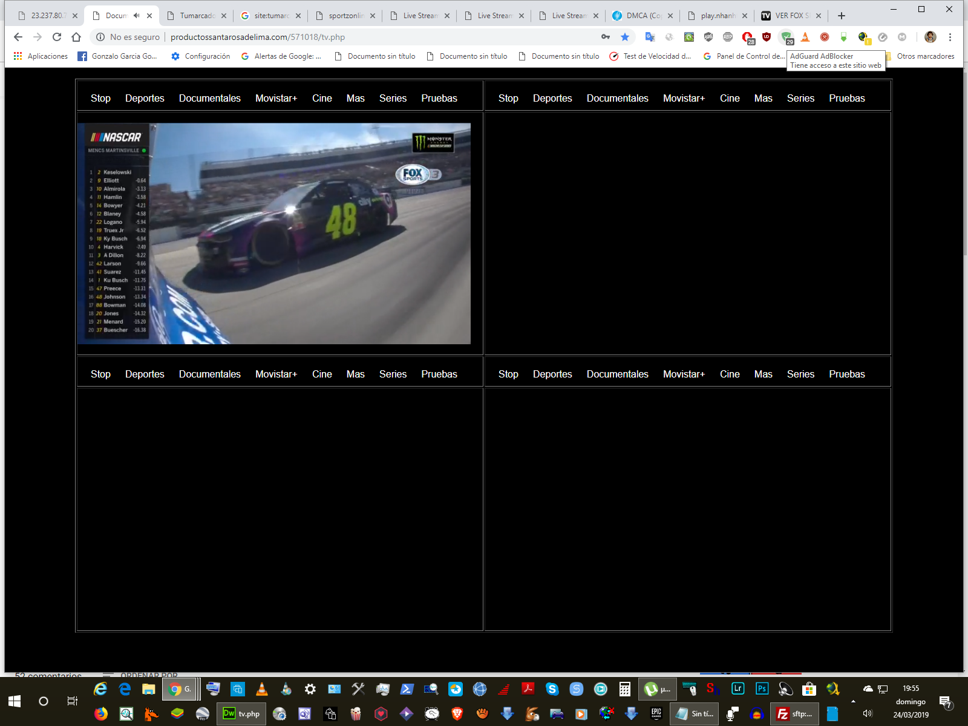Viewport: 968px width, 726px height.
Task: Click the bookmark star in address bar
Action: click(x=625, y=37)
